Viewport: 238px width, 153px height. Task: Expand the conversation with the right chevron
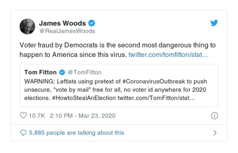(x=215, y=133)
